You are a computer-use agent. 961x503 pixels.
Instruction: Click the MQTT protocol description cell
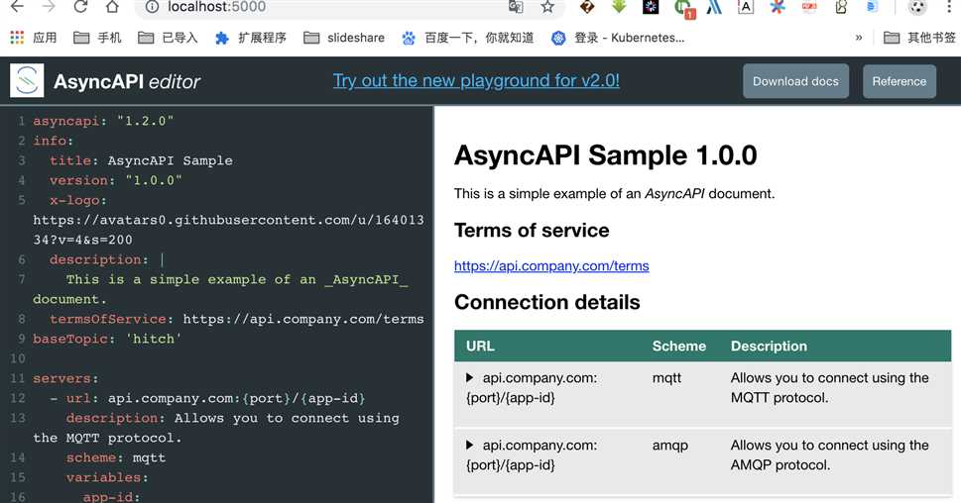click(x=829, y=387)
